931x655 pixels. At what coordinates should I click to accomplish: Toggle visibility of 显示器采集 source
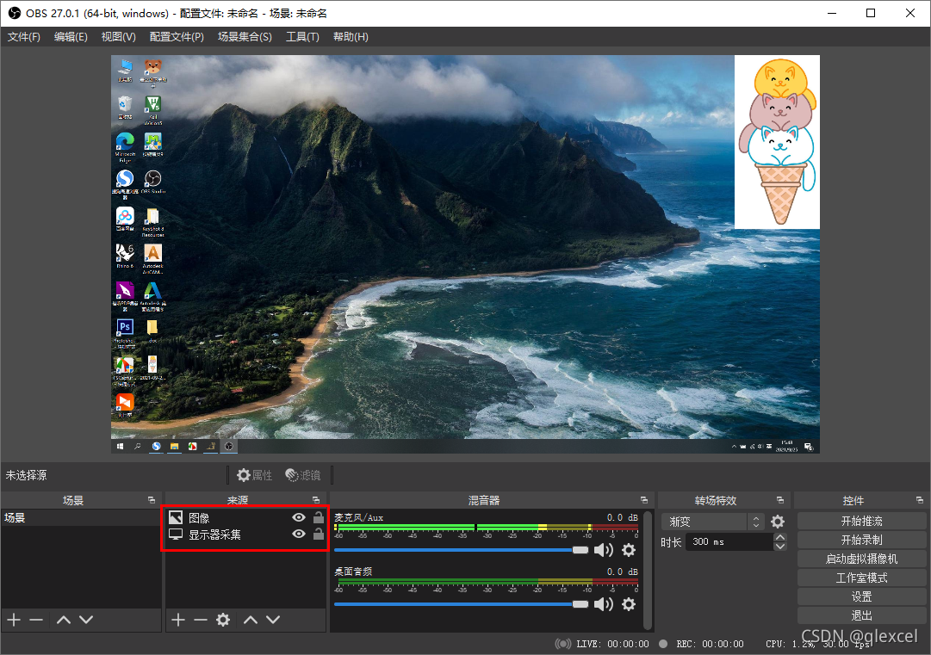point(299,534)
